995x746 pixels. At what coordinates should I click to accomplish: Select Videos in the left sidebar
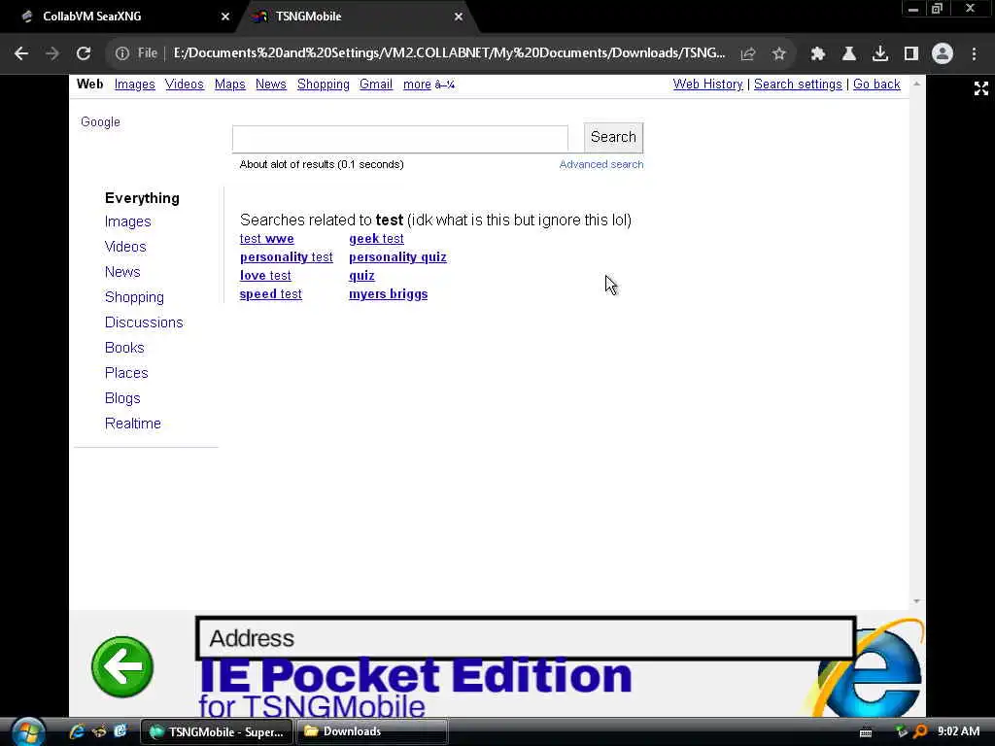125,247
